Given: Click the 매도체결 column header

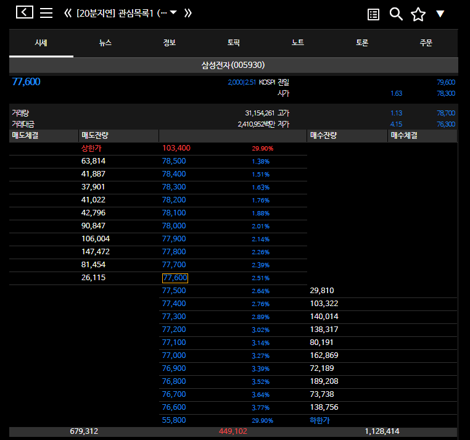Looking at the screenshot, I should click(x=44, y=136).
